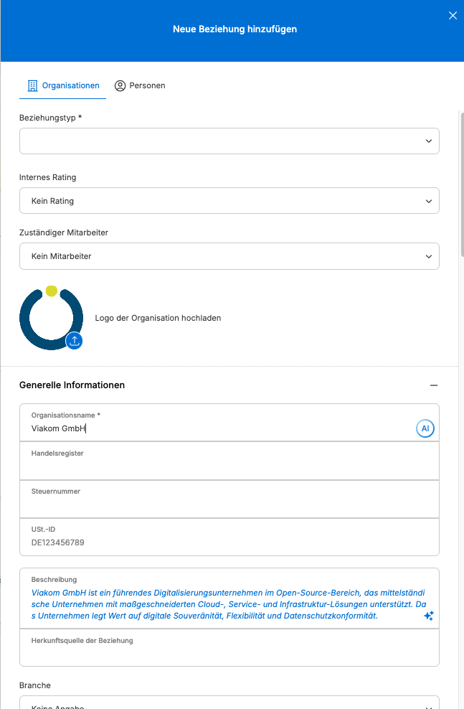Viewport: 464px width, 709px height.
Task: Click into the Handelsregister field
Action: [229, 461]
